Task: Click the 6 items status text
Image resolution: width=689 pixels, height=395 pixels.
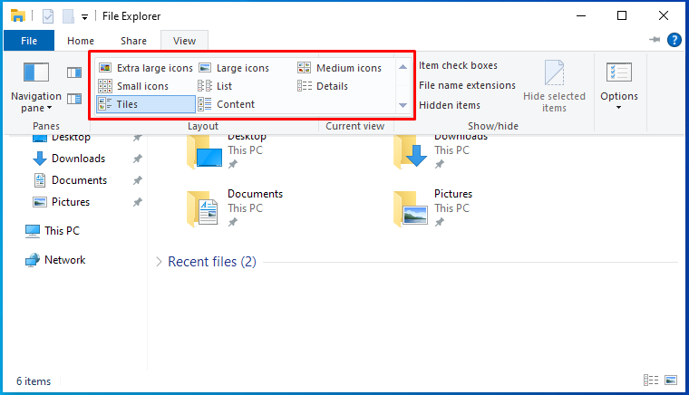Action: coord(34,381)
